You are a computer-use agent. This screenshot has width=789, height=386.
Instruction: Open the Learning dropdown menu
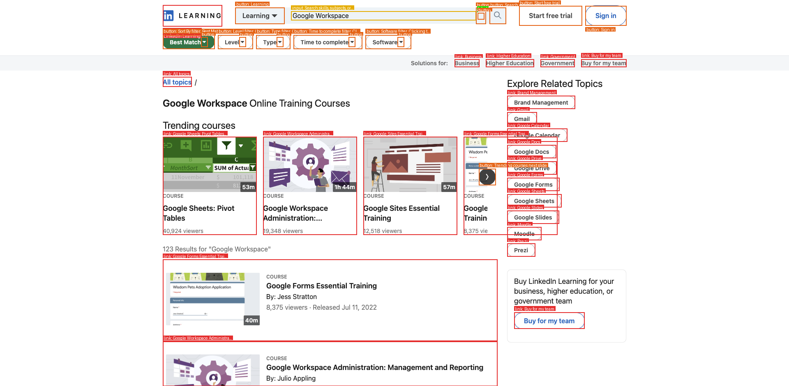259,16
